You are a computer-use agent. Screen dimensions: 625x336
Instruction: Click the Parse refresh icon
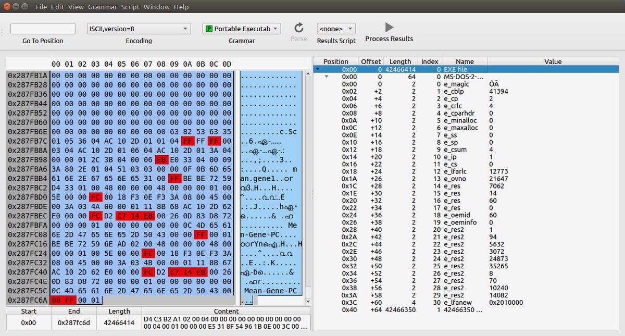click(299, 28)
